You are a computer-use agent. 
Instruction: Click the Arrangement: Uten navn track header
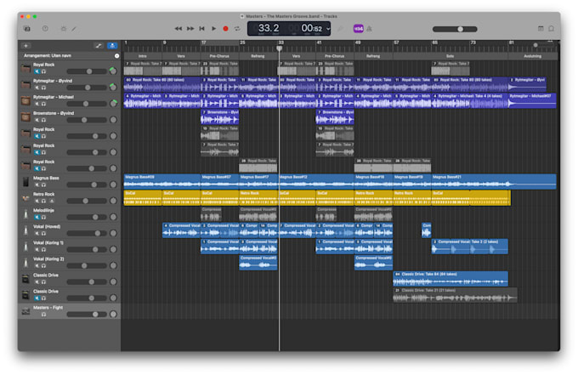click(x=70, y=56)
